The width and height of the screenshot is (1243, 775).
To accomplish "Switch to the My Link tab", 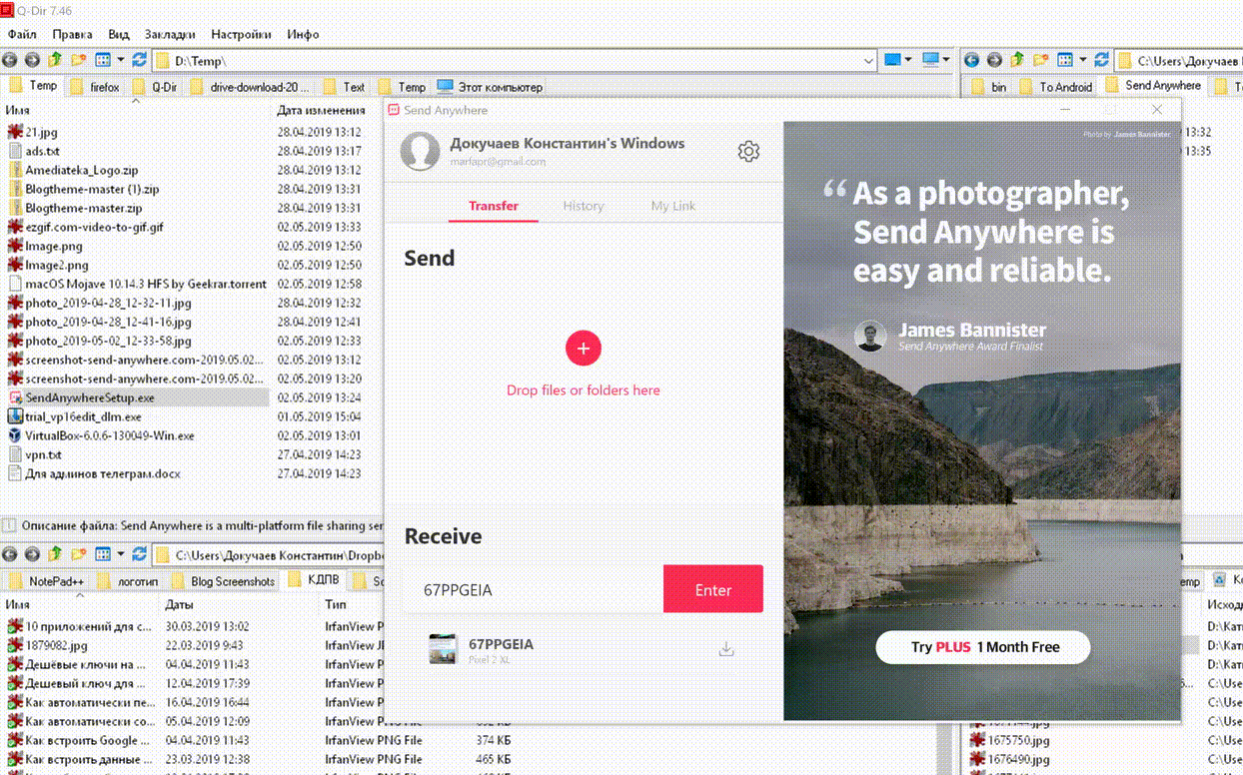I will coord(672,206).
